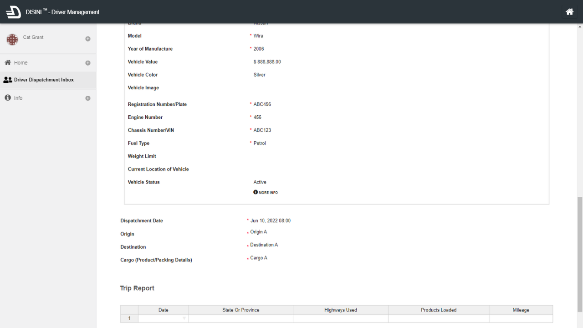This screenshot has width=583, height=328.
Task: Click Cat Grant's profile avatar
Action: 12,40
